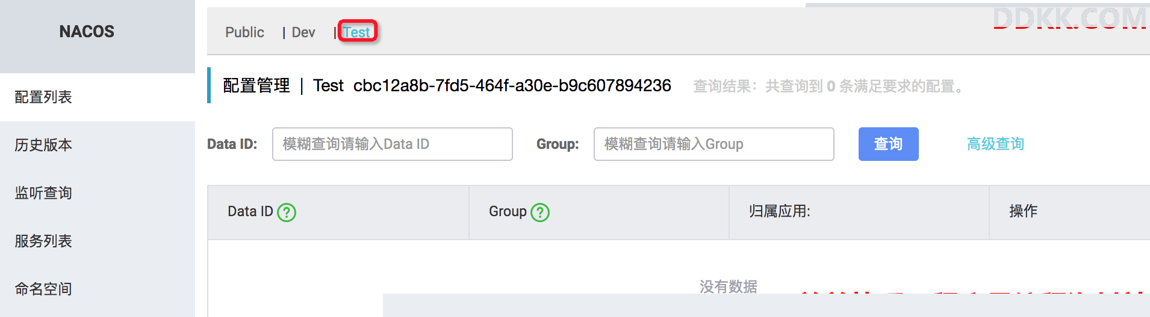Click the 归属应用 column header

coord(780,211)
